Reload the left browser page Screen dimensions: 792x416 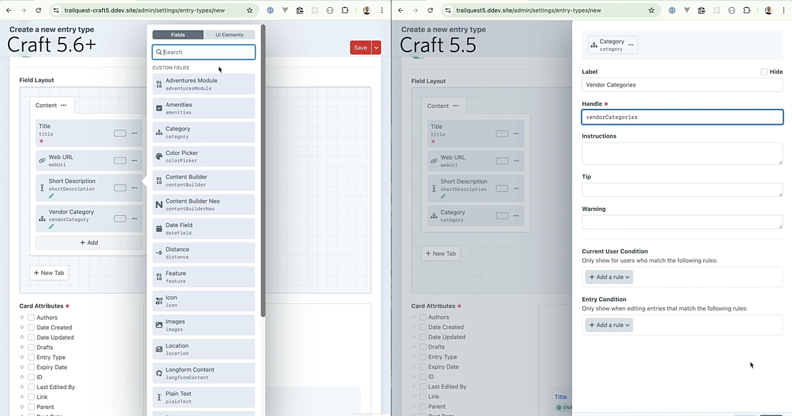pos(38,11)
